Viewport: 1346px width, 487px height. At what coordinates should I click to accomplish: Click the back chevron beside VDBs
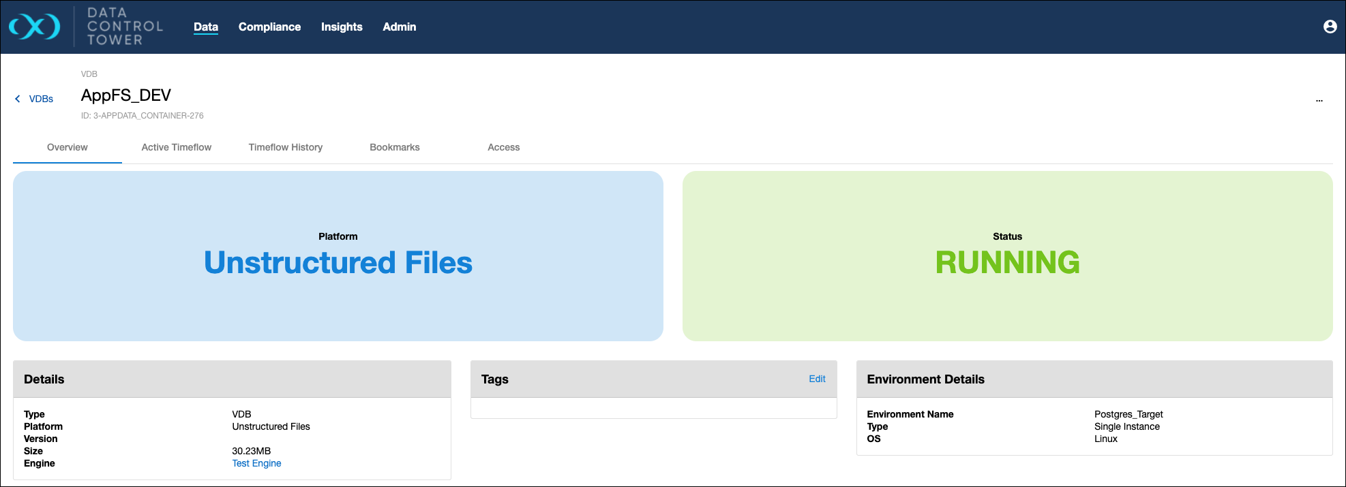pyautogui.click(x=18, y=99)
